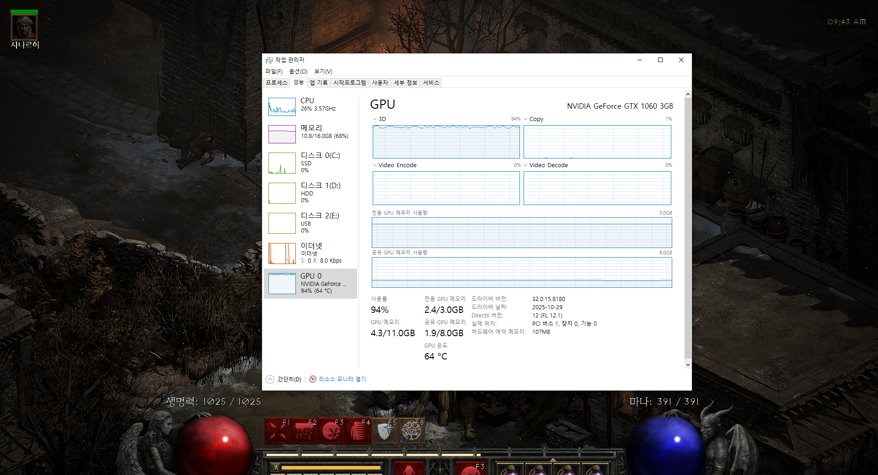
Task: Click the in-game clock 09:43 AM
Action: point(846,22)
